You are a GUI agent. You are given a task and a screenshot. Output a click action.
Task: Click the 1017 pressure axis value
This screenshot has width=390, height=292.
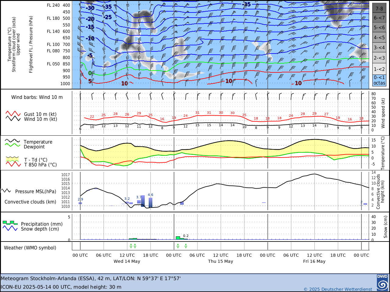(66, 175)
